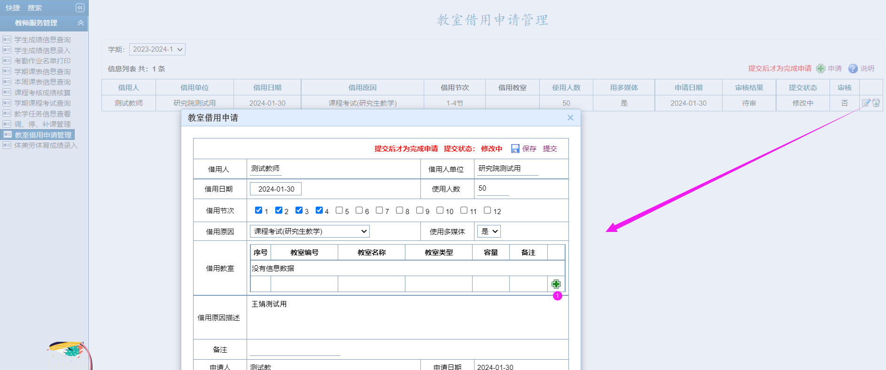Click the green add classroom plus icon
This screenshot has height=370, width=886.
click(556, 284)
